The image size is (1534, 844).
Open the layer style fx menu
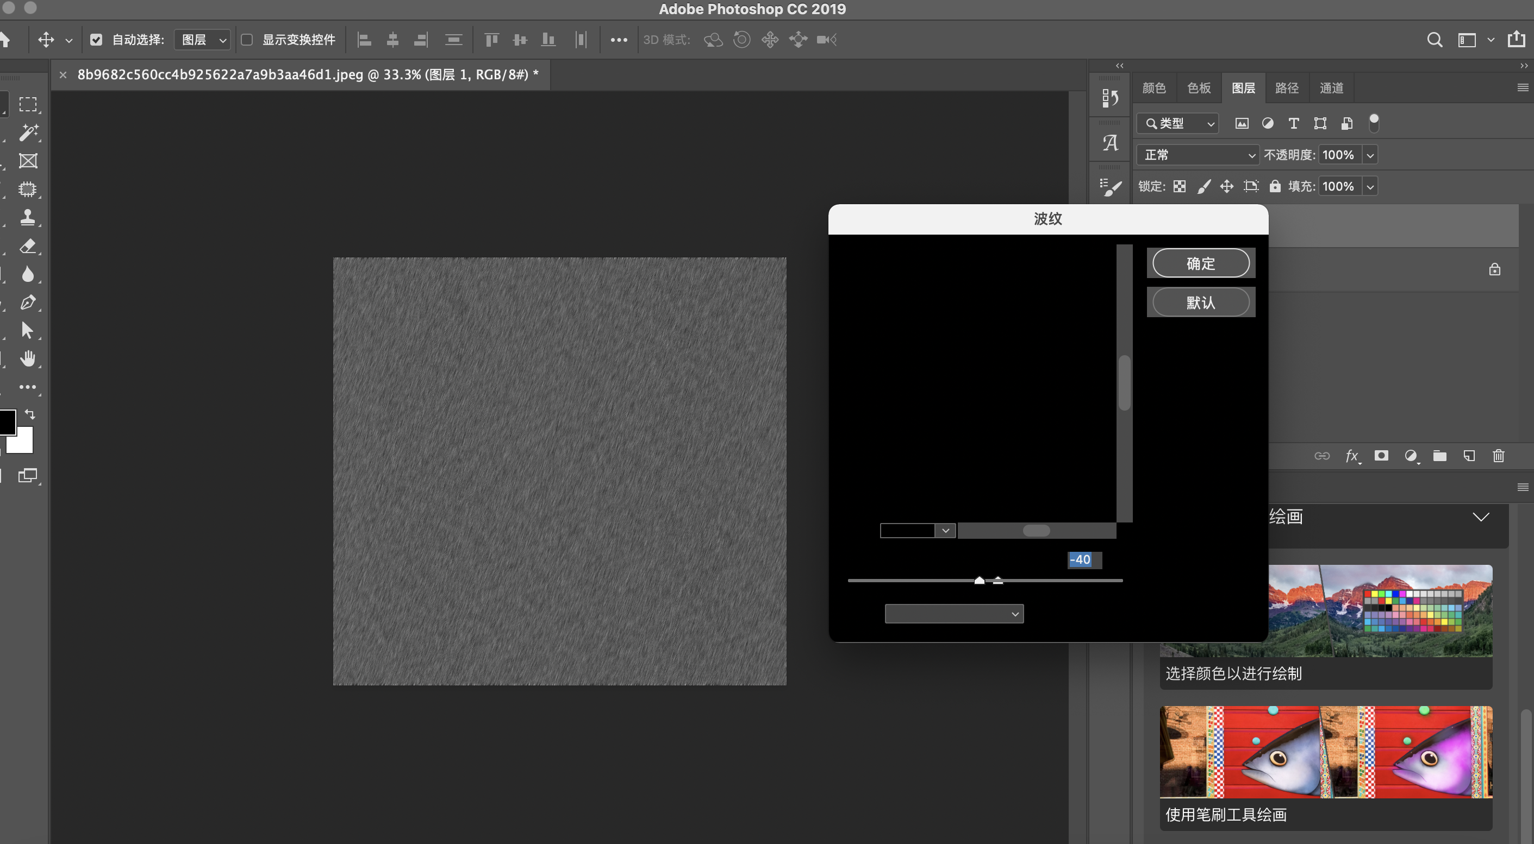pyautogui.click(x=1352, y=456)
